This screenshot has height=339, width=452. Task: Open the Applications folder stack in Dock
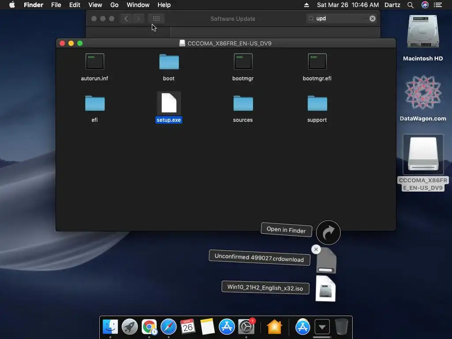pos(303,327)
